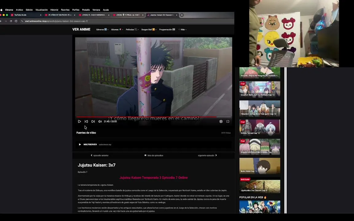Screen dimensions: 354x221
Task: Open the Ayuda menu
Action: point(106,10)
